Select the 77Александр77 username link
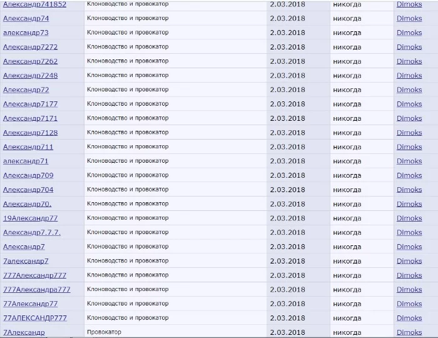The height and width of the screenshot is (338, 438). [x=30, y=304]
